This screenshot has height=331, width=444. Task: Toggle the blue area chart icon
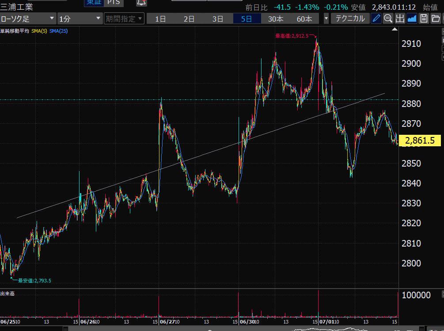pos(412,19)
